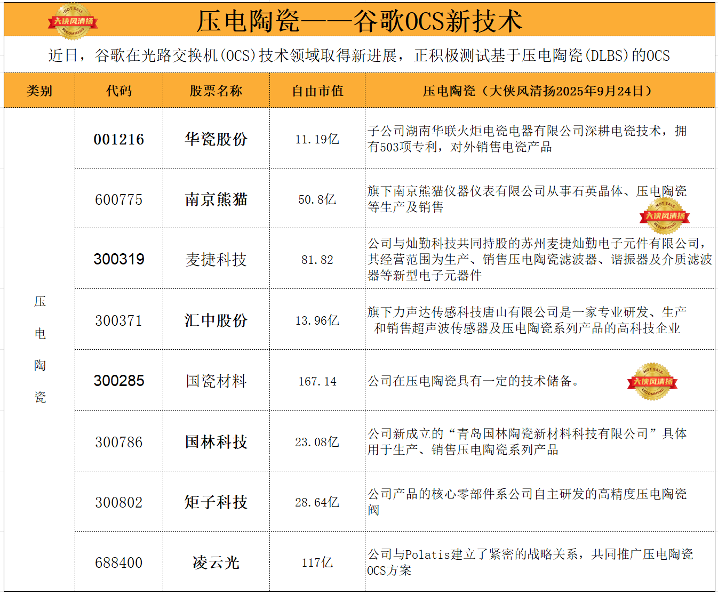Click stock code 600775
718x595 pixels.
point(119,199)
